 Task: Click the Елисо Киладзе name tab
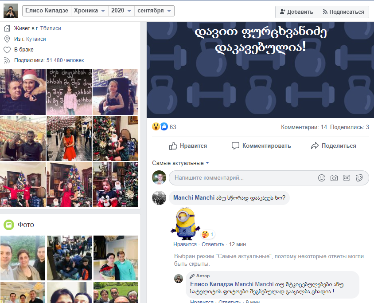click(x=47, y=11)
